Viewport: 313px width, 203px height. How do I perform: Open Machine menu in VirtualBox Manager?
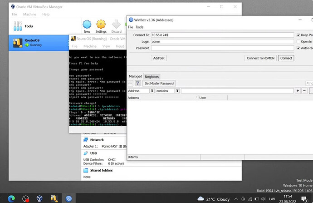(29, 14)
